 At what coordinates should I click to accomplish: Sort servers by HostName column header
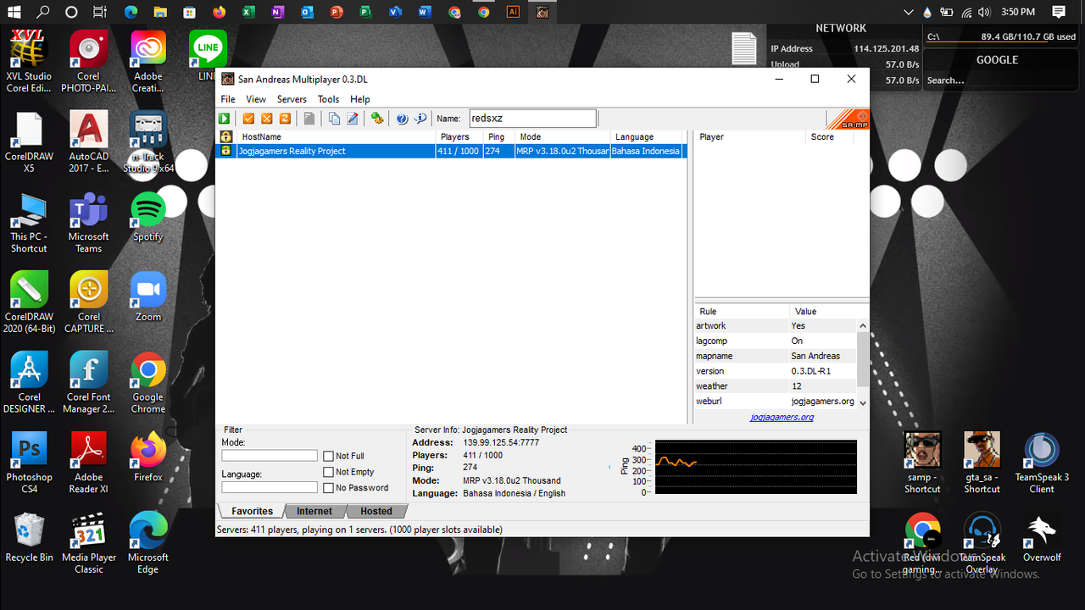[337, 136]
